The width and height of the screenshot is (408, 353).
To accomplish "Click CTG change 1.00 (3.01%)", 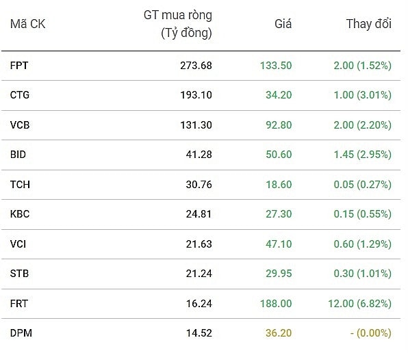I will pyautogui.click(x=363, y=95).
